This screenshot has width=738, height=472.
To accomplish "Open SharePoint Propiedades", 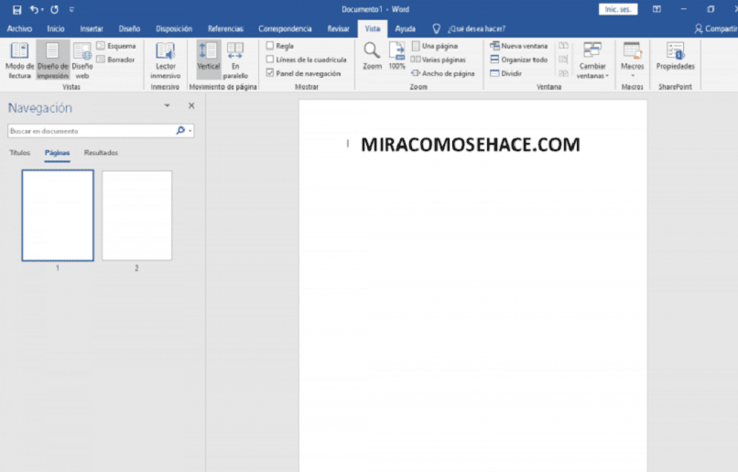I will 676,56.
